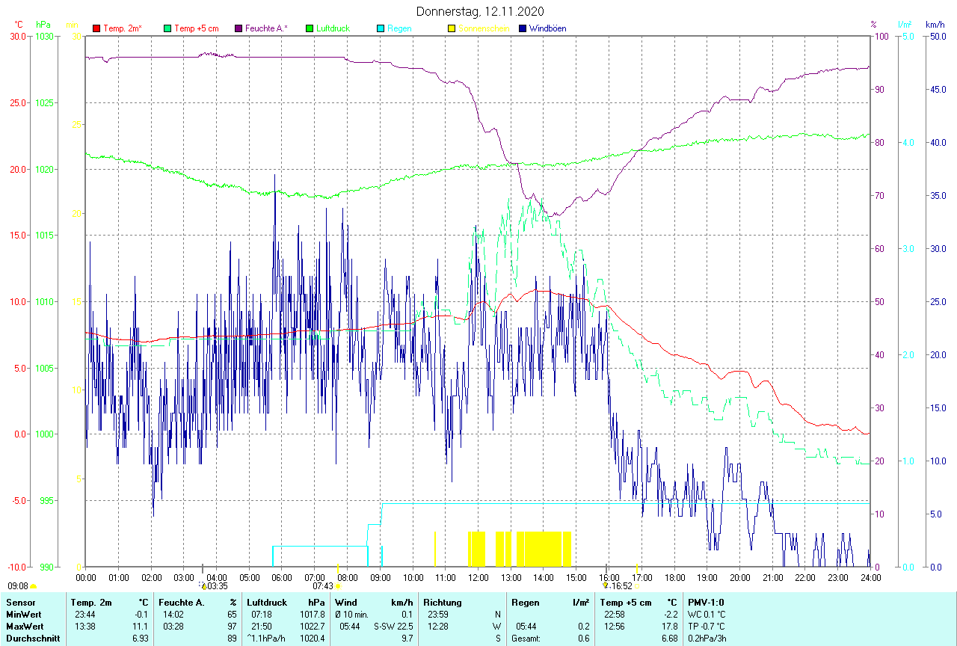Click the 'Wind' column header
Image resolution: width=957 pixels, height=646 pixels.
(346, 603)
